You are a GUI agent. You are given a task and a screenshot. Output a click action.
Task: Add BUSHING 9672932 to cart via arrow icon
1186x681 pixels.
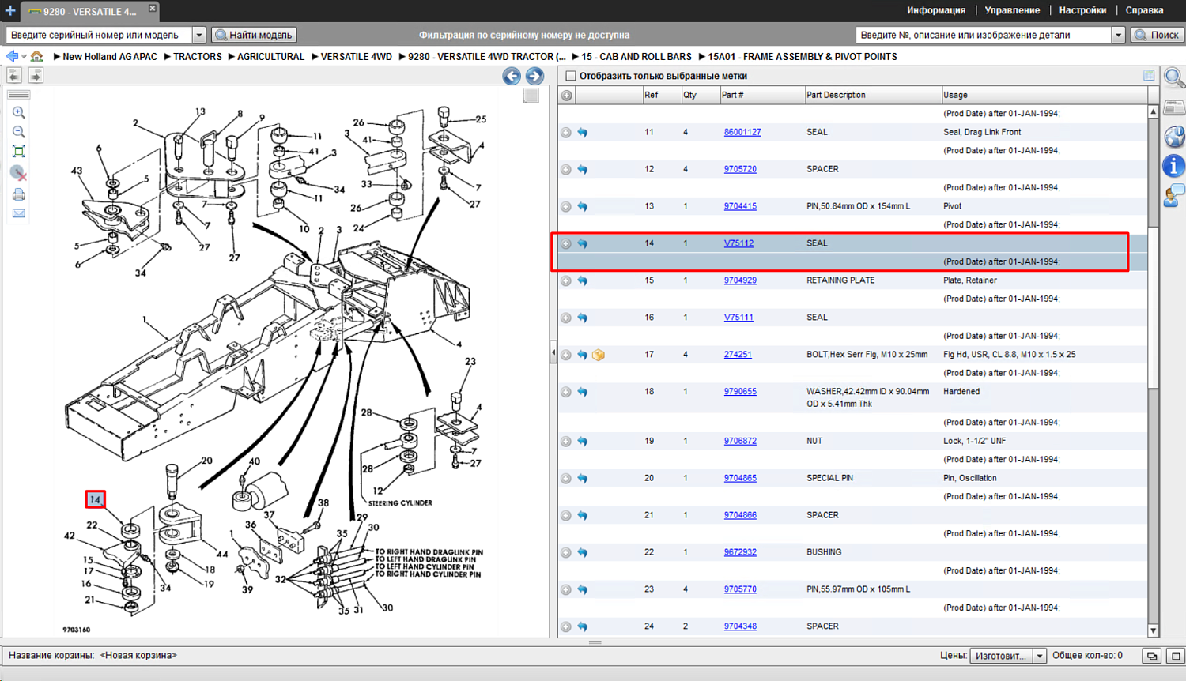click(583, 553)
